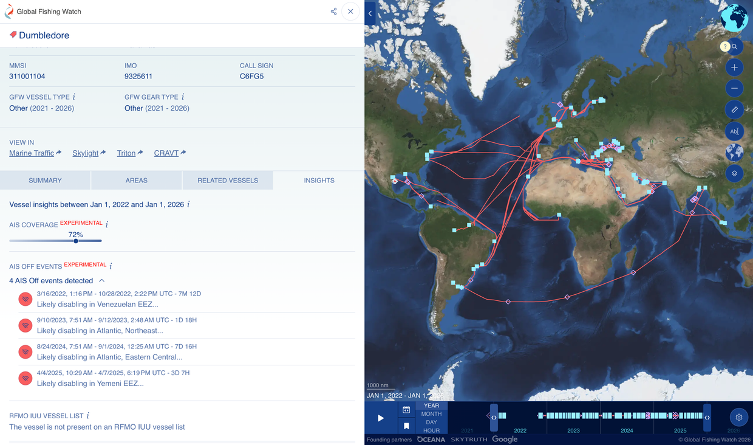
Task: Zoom out on the map
Action: coord(734,88)
